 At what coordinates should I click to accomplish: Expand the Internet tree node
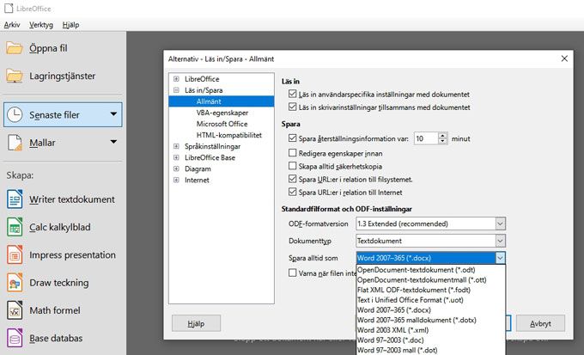pos(176,180)
